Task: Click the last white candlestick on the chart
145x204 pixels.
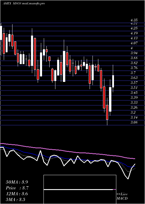Action: pyautogui.click(x=113, y=81)
